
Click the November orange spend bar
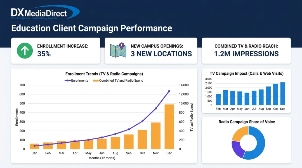pyautogui.click(x=156, y=136)
